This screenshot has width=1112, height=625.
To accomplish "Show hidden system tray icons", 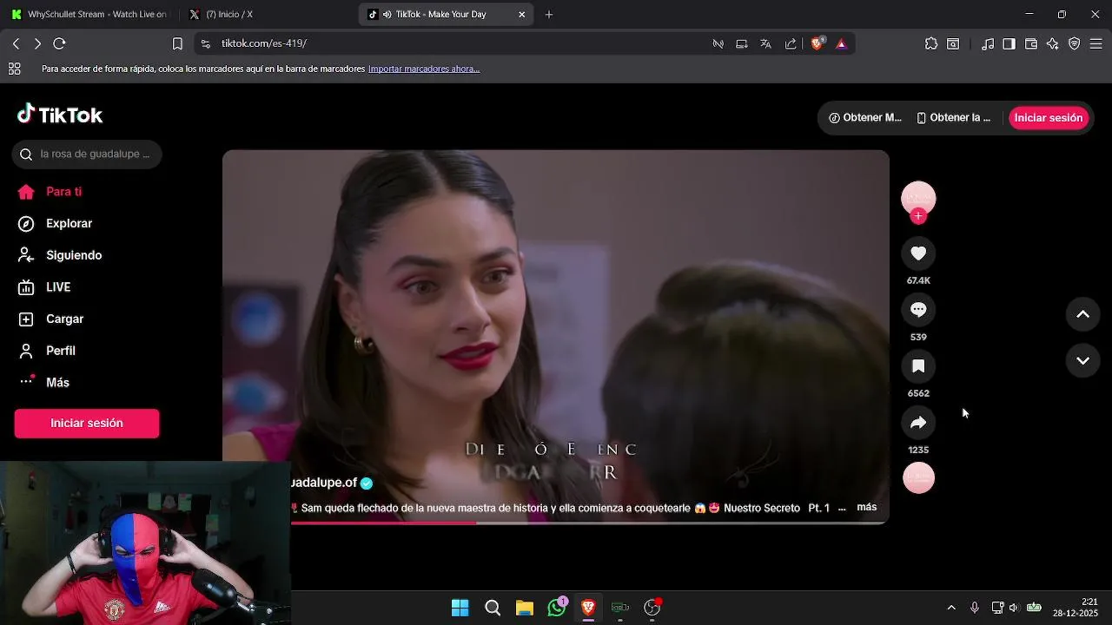I will pos(951,608).
